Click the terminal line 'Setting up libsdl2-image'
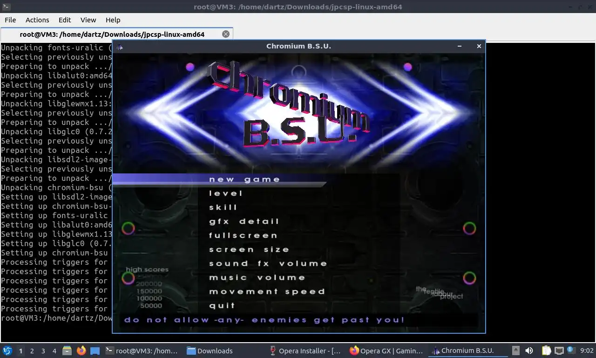Viewport: 596px width, 358px height. (x=56, y=197)
